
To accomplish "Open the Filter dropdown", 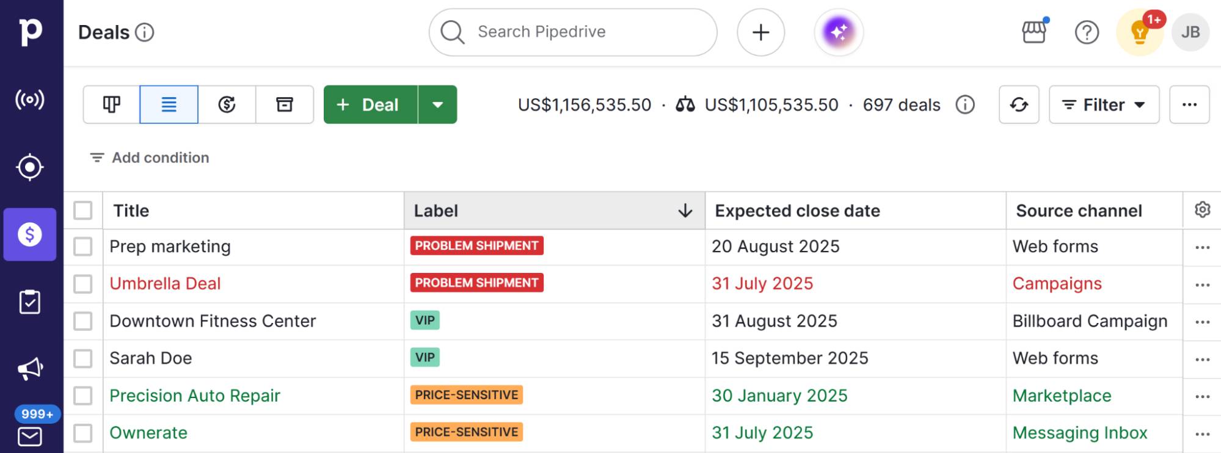I will tap(1104, 104).
